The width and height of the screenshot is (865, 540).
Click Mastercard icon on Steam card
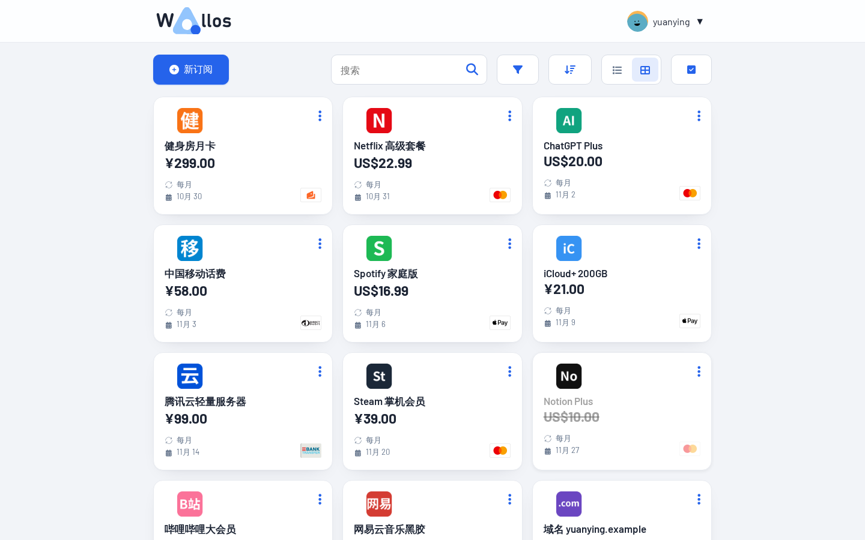click(500, 451)
